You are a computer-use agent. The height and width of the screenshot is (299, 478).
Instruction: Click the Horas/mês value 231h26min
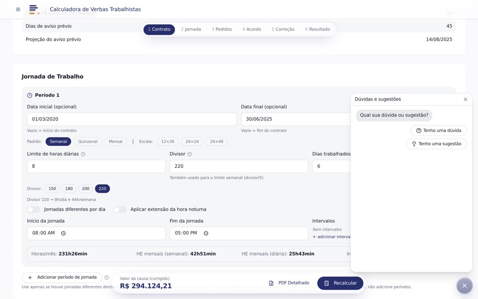click(x=73, y=254)
